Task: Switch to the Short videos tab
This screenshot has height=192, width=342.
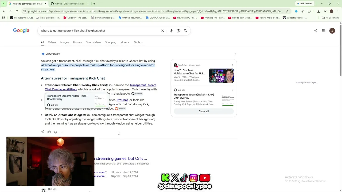Action: coord(93,42)
